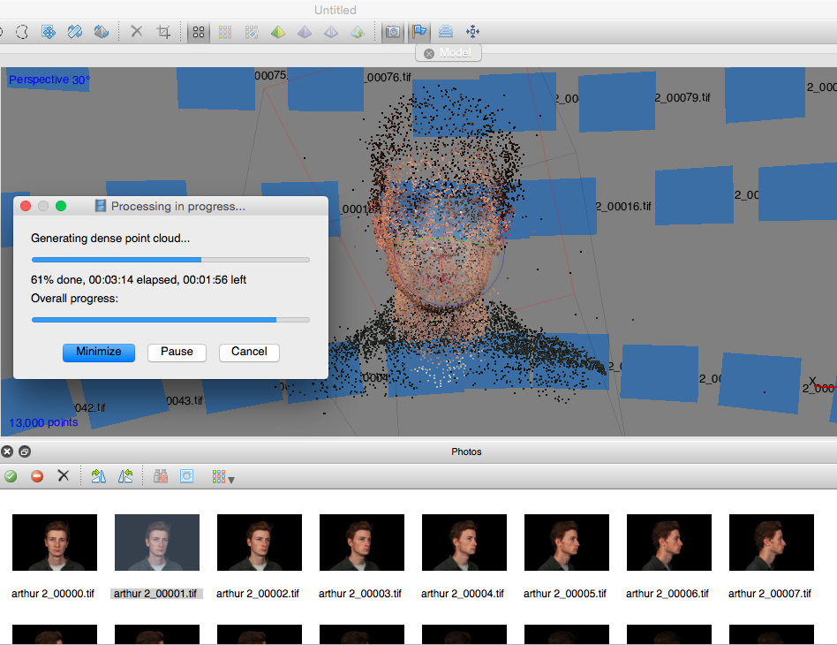Rotate selected photo right
Viewport: 837px width, 645px height.
[99, 476]
